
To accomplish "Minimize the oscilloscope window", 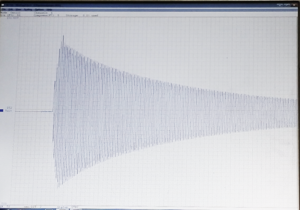I will coord(280,5).
